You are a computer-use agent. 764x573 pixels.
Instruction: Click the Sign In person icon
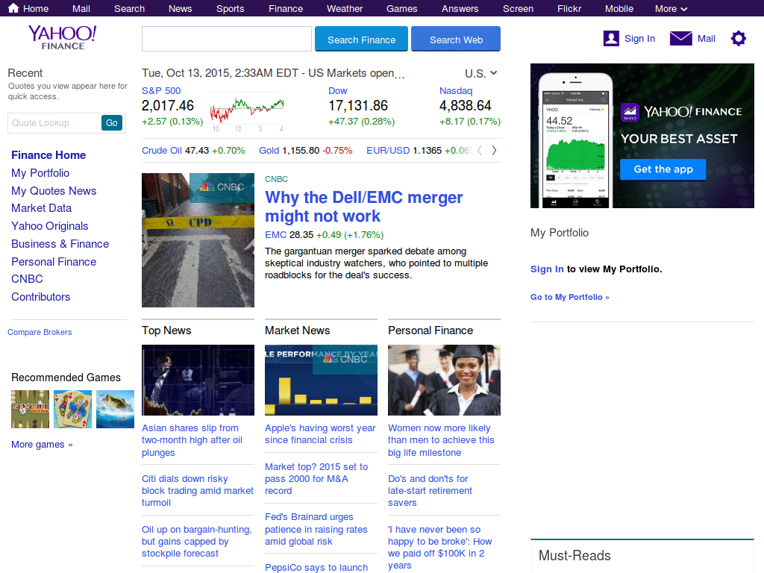611,39
